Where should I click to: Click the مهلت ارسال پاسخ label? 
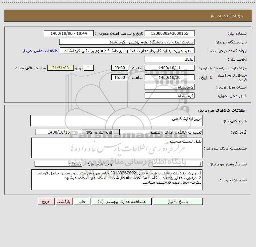point(230,68)
